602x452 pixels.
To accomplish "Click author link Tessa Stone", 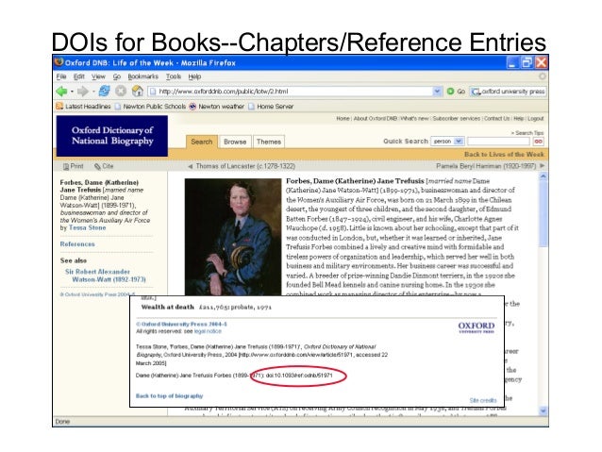I will 87,227.
